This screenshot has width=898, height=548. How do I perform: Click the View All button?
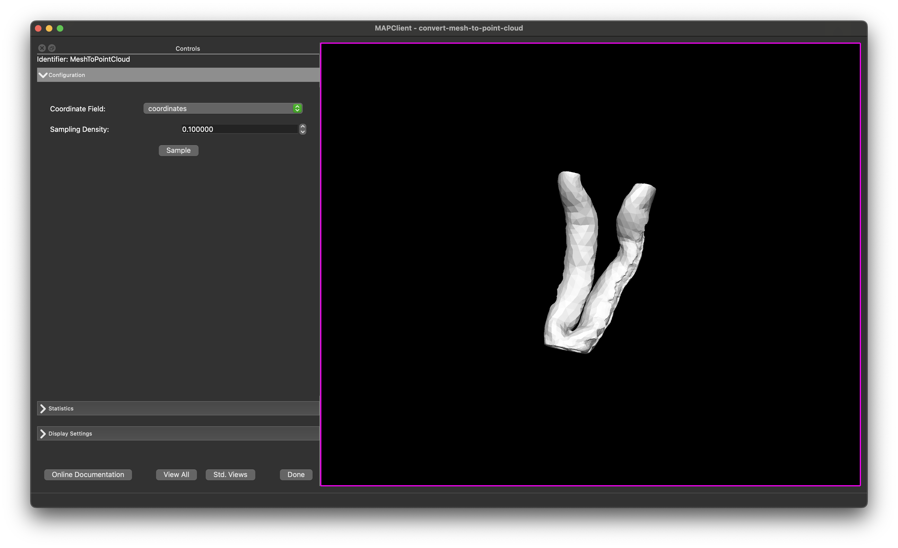pyautogui.click(x=176, y=474)
